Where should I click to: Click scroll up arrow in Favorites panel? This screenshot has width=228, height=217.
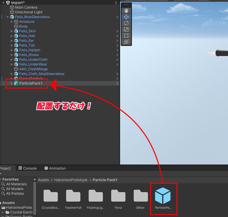35,180
